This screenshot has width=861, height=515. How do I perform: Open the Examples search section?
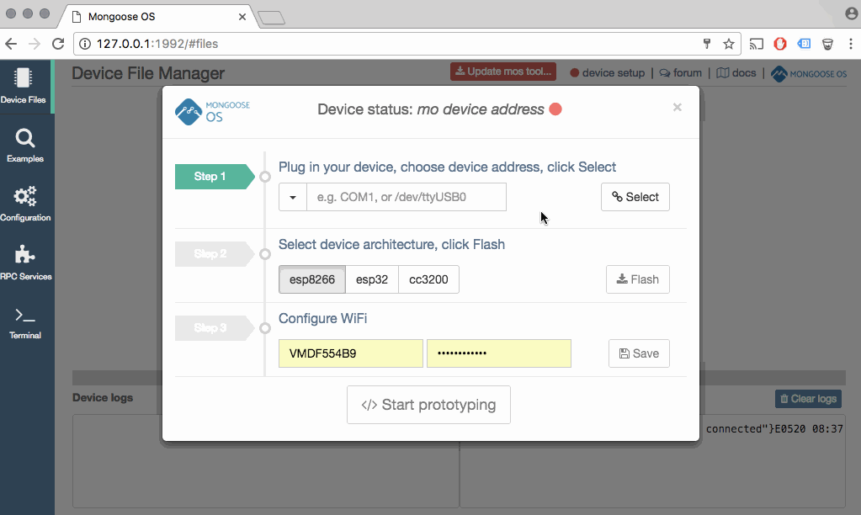(25, 146)
